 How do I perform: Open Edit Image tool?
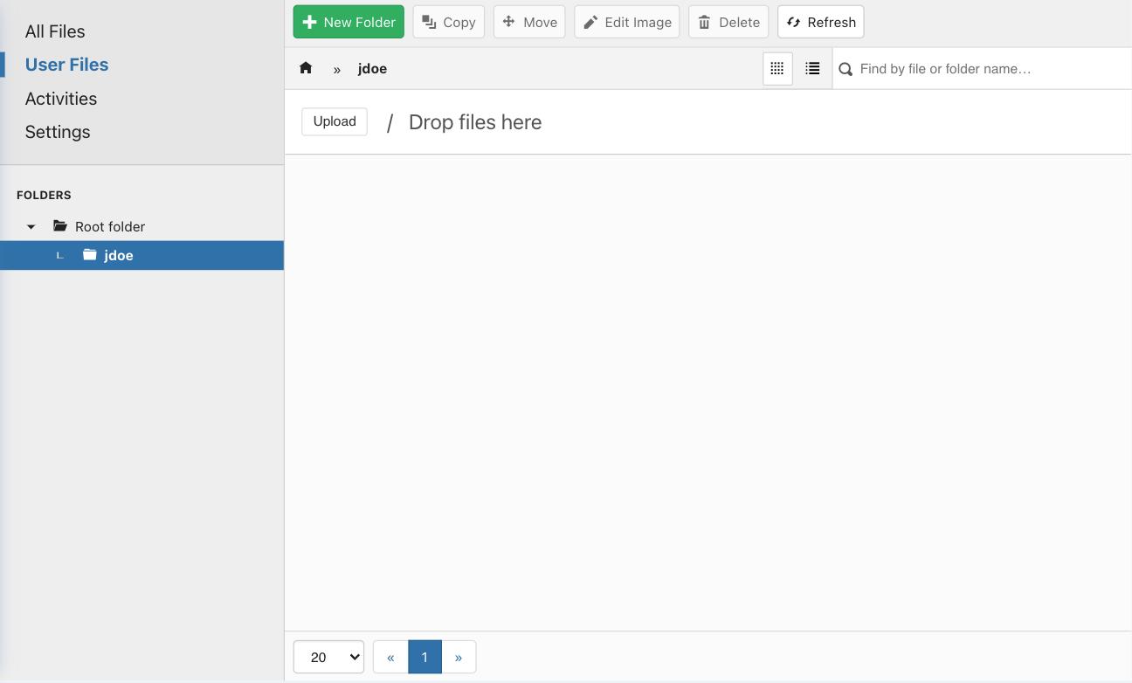(x=626, y=22)
